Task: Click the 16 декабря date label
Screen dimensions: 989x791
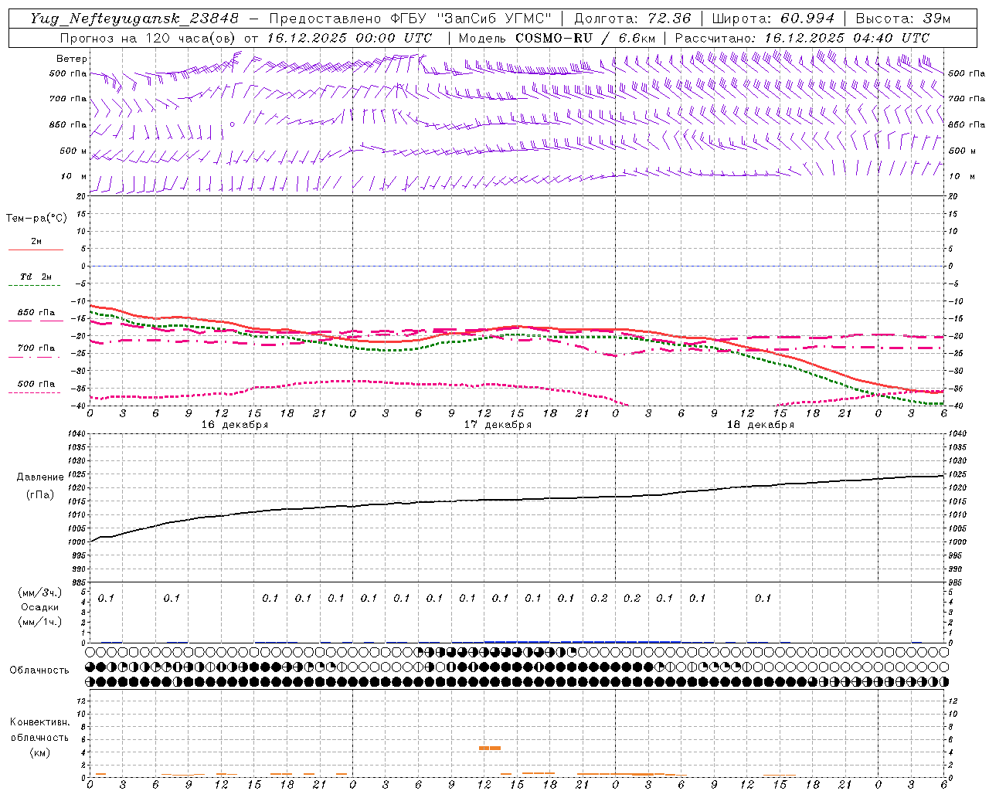Action: point(235,425)
